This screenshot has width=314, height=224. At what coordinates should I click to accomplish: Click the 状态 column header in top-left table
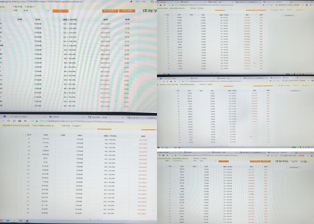point(38,19)
